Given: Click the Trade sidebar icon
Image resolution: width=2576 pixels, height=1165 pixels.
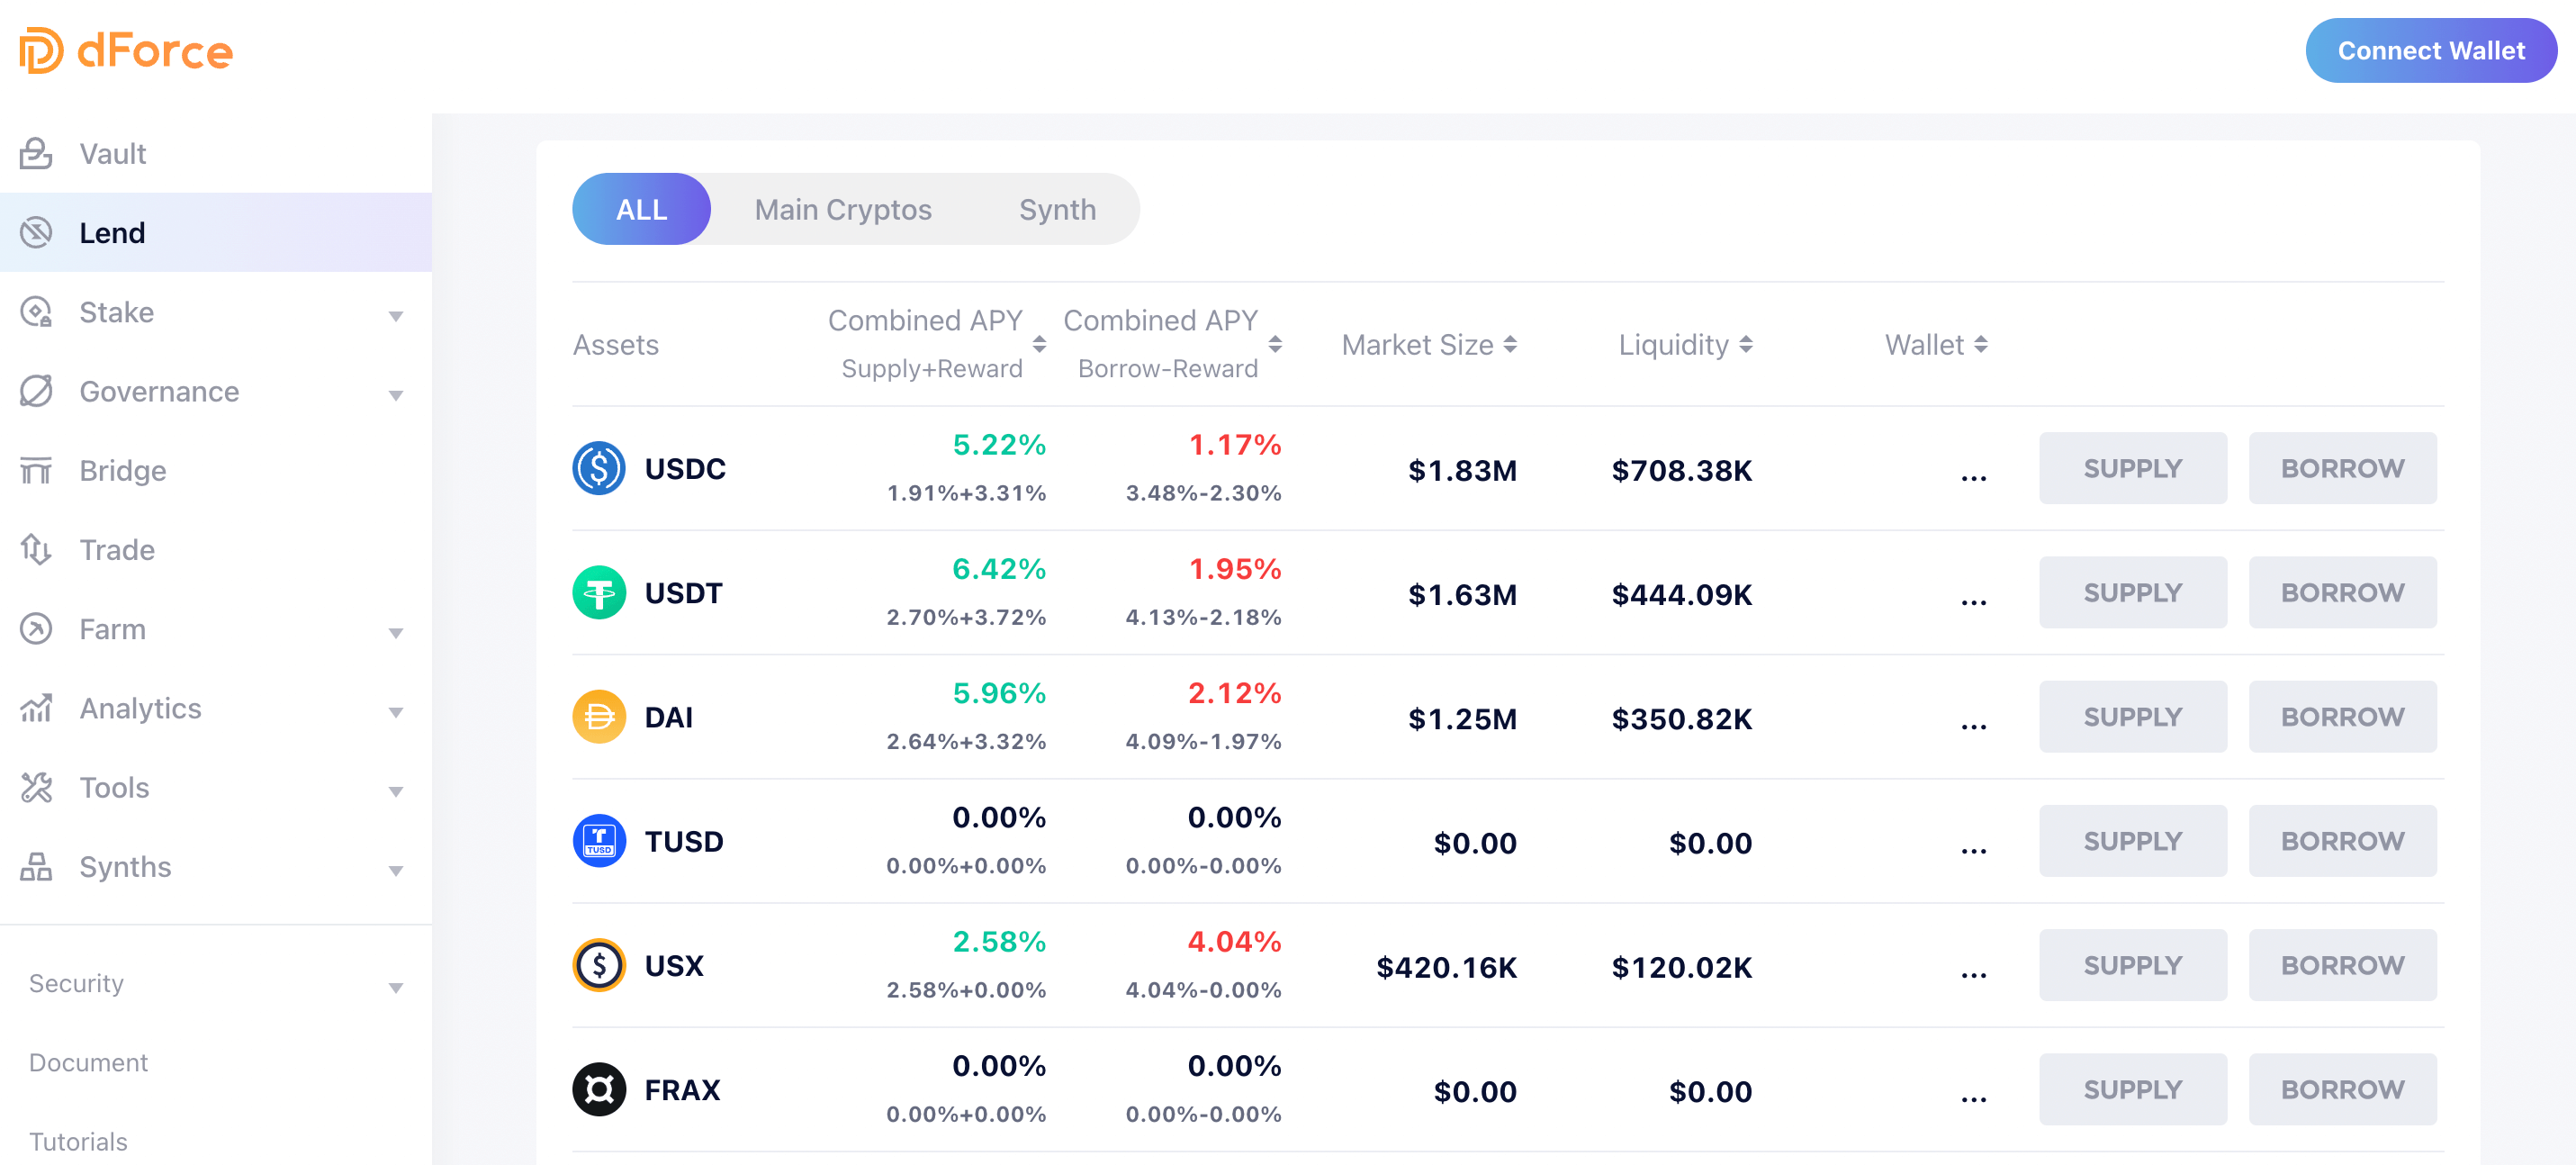Looking at the screenshot, I should point(36,549).
